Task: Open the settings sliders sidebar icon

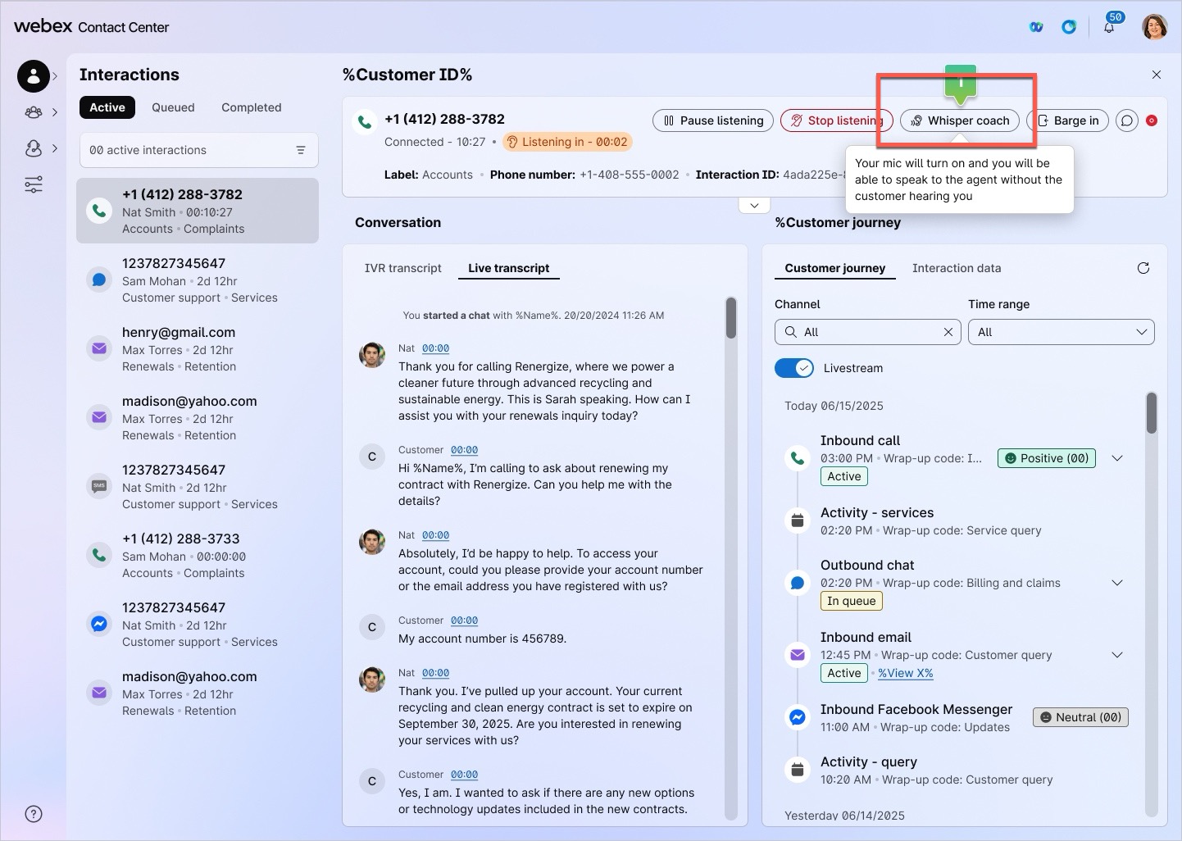Action: pos(34,184)
